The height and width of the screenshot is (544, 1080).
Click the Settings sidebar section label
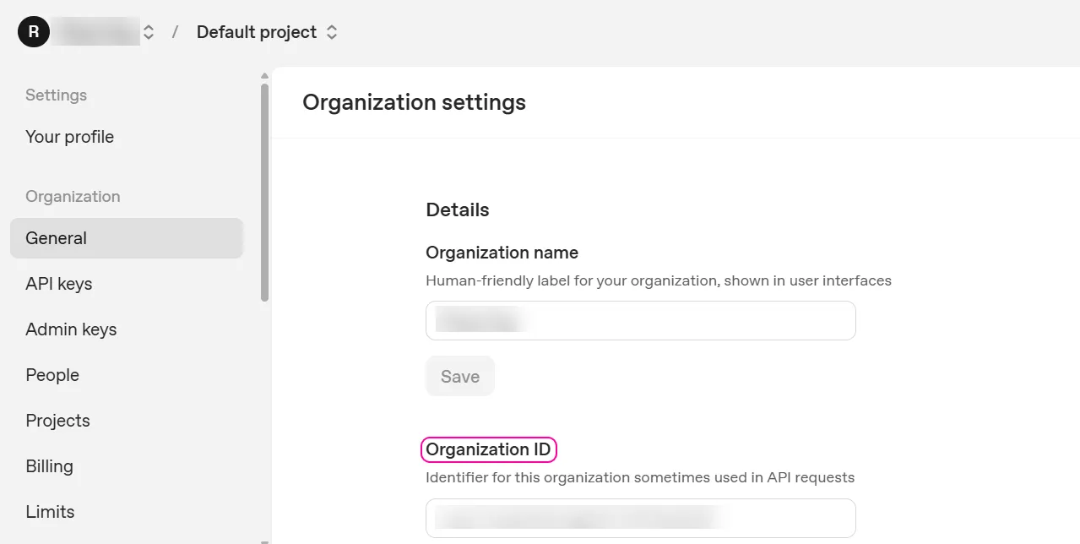click(56, 95)
